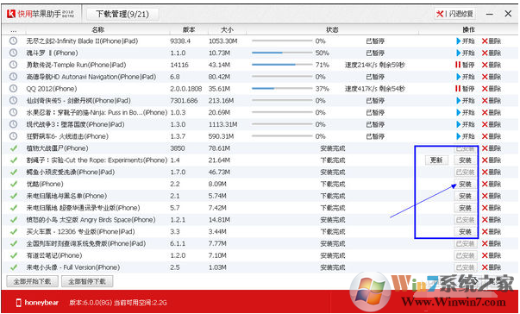Install 优酷(iPhone)
This screenshot has width=520, height=314.
tap(465, 184)
